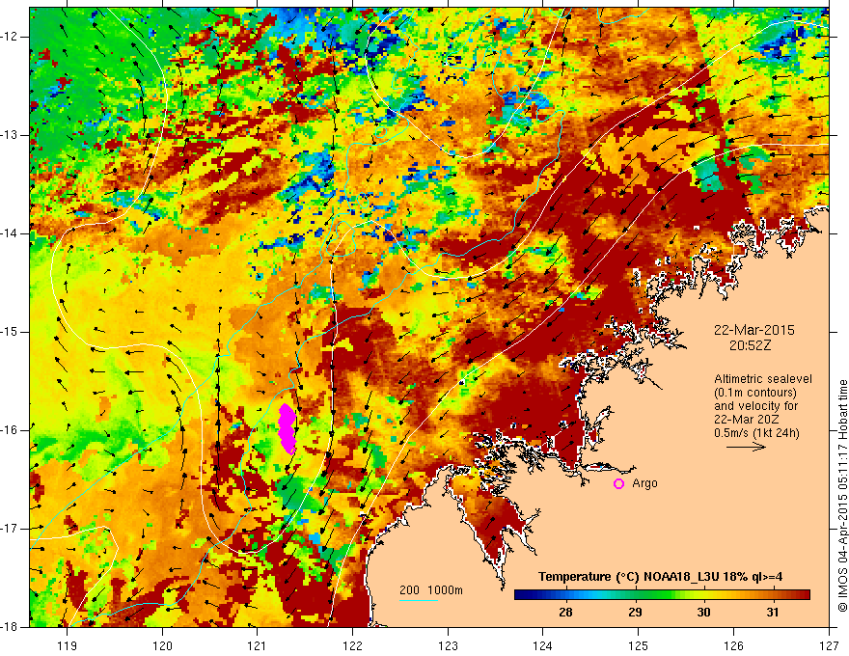Click the cyan 200 1000m contour legend line
Screen dimensions: 849x656
point(419,600)
